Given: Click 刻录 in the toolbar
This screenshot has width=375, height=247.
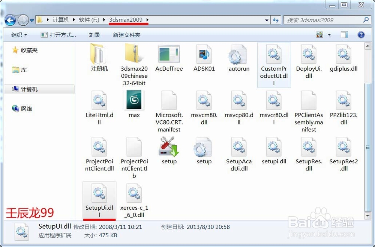Looking at the screenshot, I should tap(94, 35).
